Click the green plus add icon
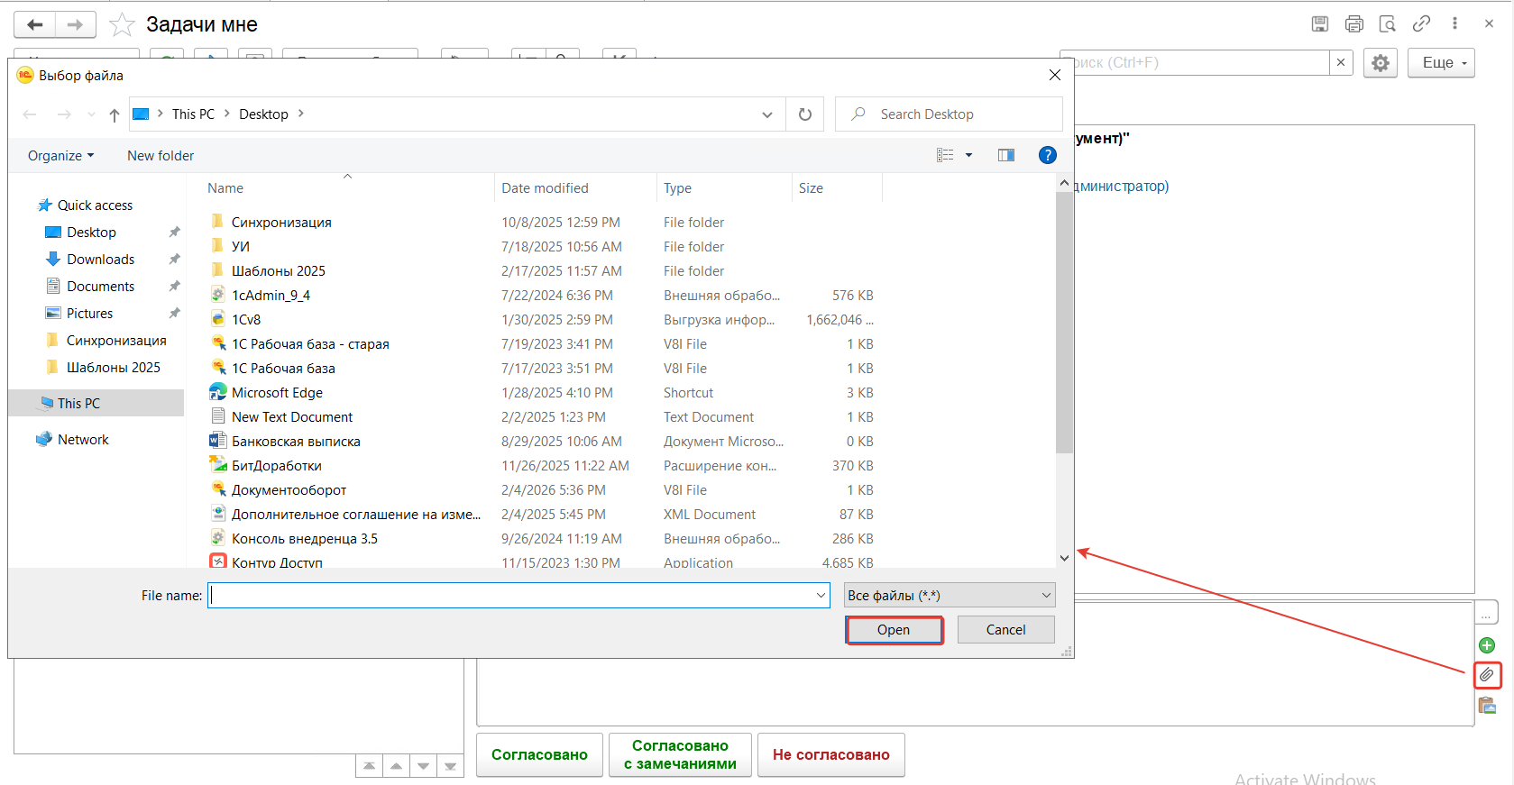This screenshot has width=1514, height=785. (x=1486, y=645)
